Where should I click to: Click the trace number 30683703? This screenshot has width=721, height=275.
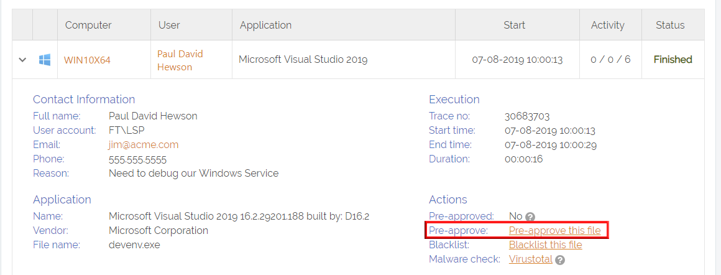coord(527,116)
